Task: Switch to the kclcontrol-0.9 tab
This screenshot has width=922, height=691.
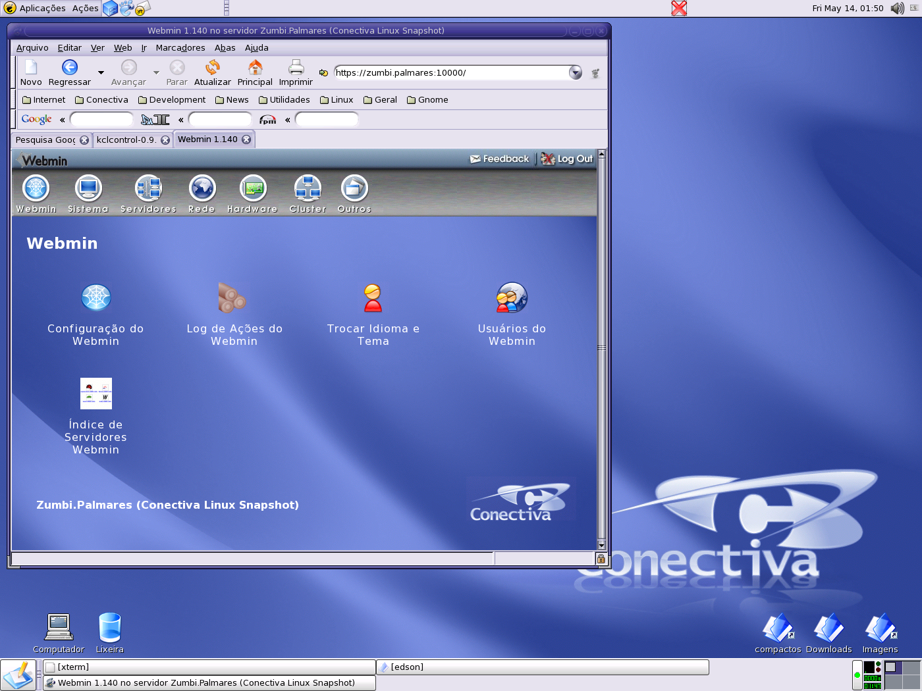Action: [126, 140]
